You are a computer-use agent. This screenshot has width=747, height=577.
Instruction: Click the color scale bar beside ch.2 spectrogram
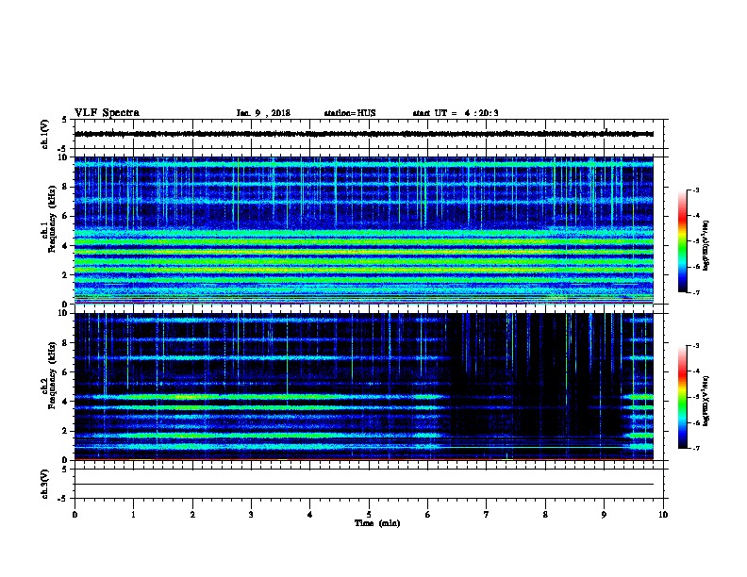pos(682,397)
